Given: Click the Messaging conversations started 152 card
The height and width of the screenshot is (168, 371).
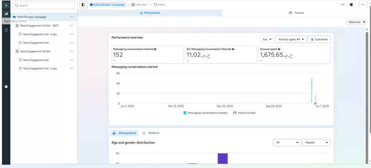Looking at the screenshot, I should (x=147, y=55).
